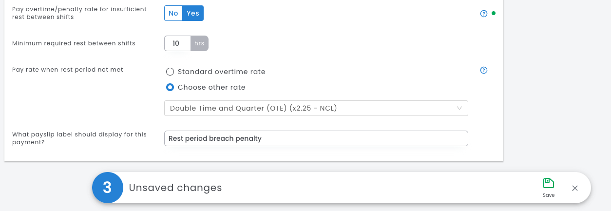
Task: Open the Double Time and Quarter rate dropdown
Action: [316, 108]
